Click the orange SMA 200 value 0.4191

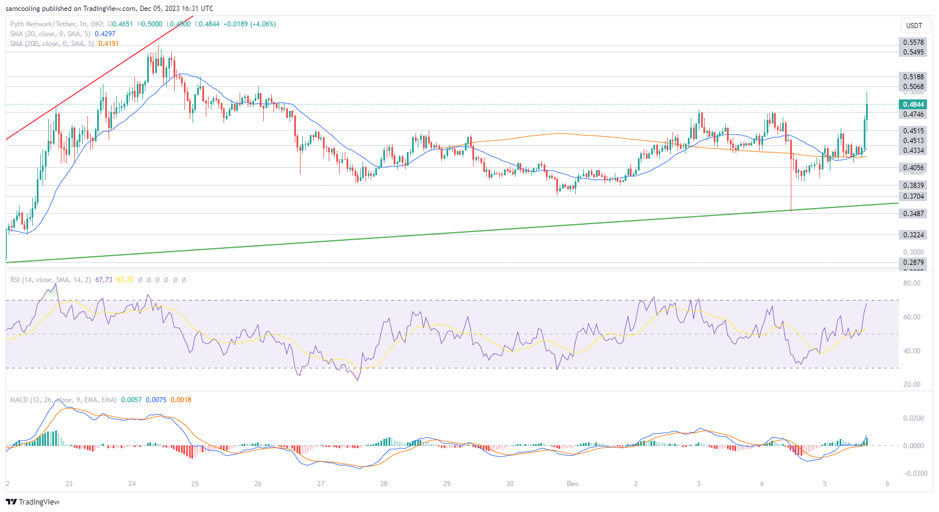click(109, 44)
